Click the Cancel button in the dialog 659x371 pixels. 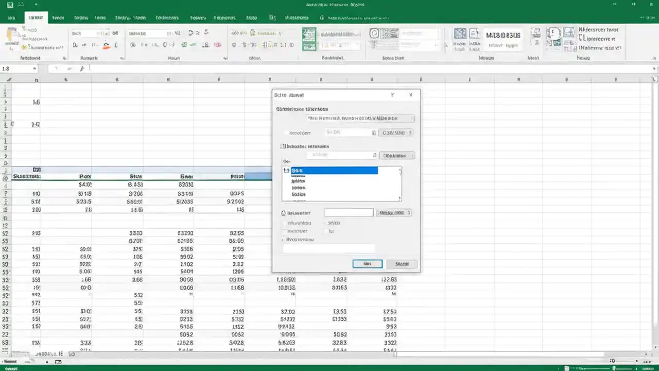pos(402,263)
